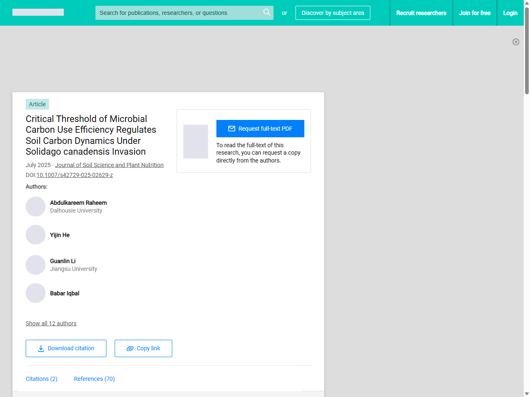The height and width of the screenshot is (397, 530).
Task: Copy the publication link
Action: coord(143,348)
